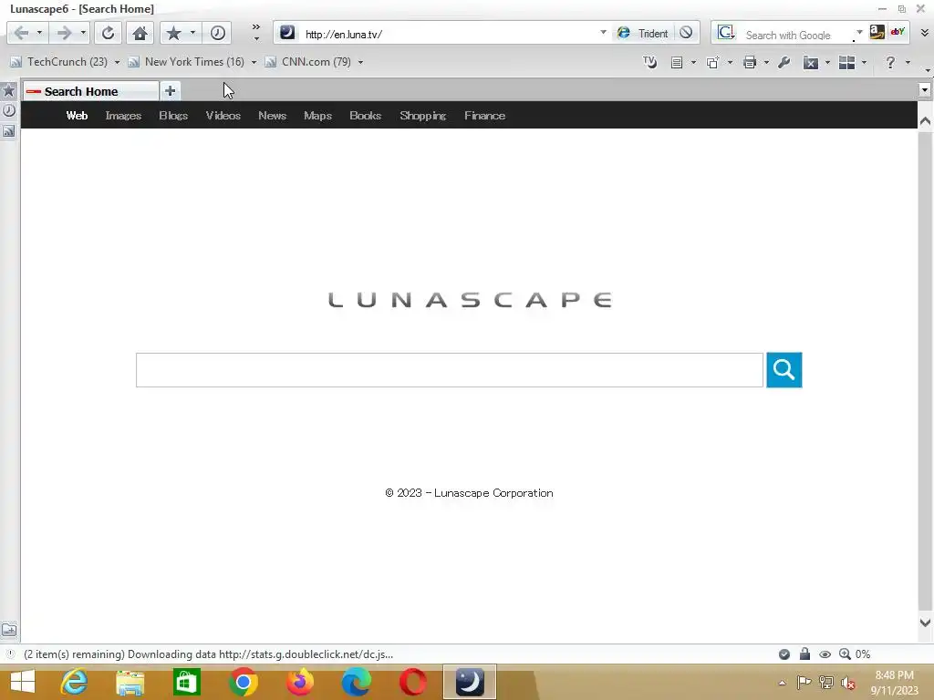This screenshot has width=934, height=700.
Task: Expand the Forward button history dropdown
Action: [83, 33]
